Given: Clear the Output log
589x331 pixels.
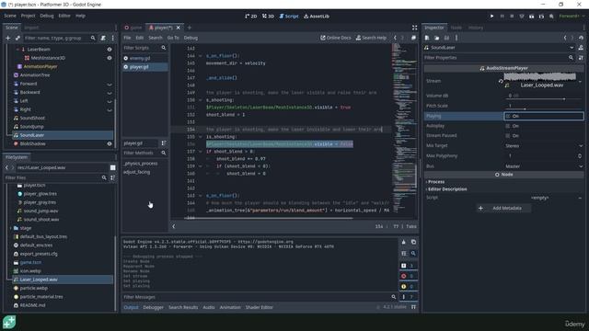Looking at the screenshot, I should coord(403,242).
